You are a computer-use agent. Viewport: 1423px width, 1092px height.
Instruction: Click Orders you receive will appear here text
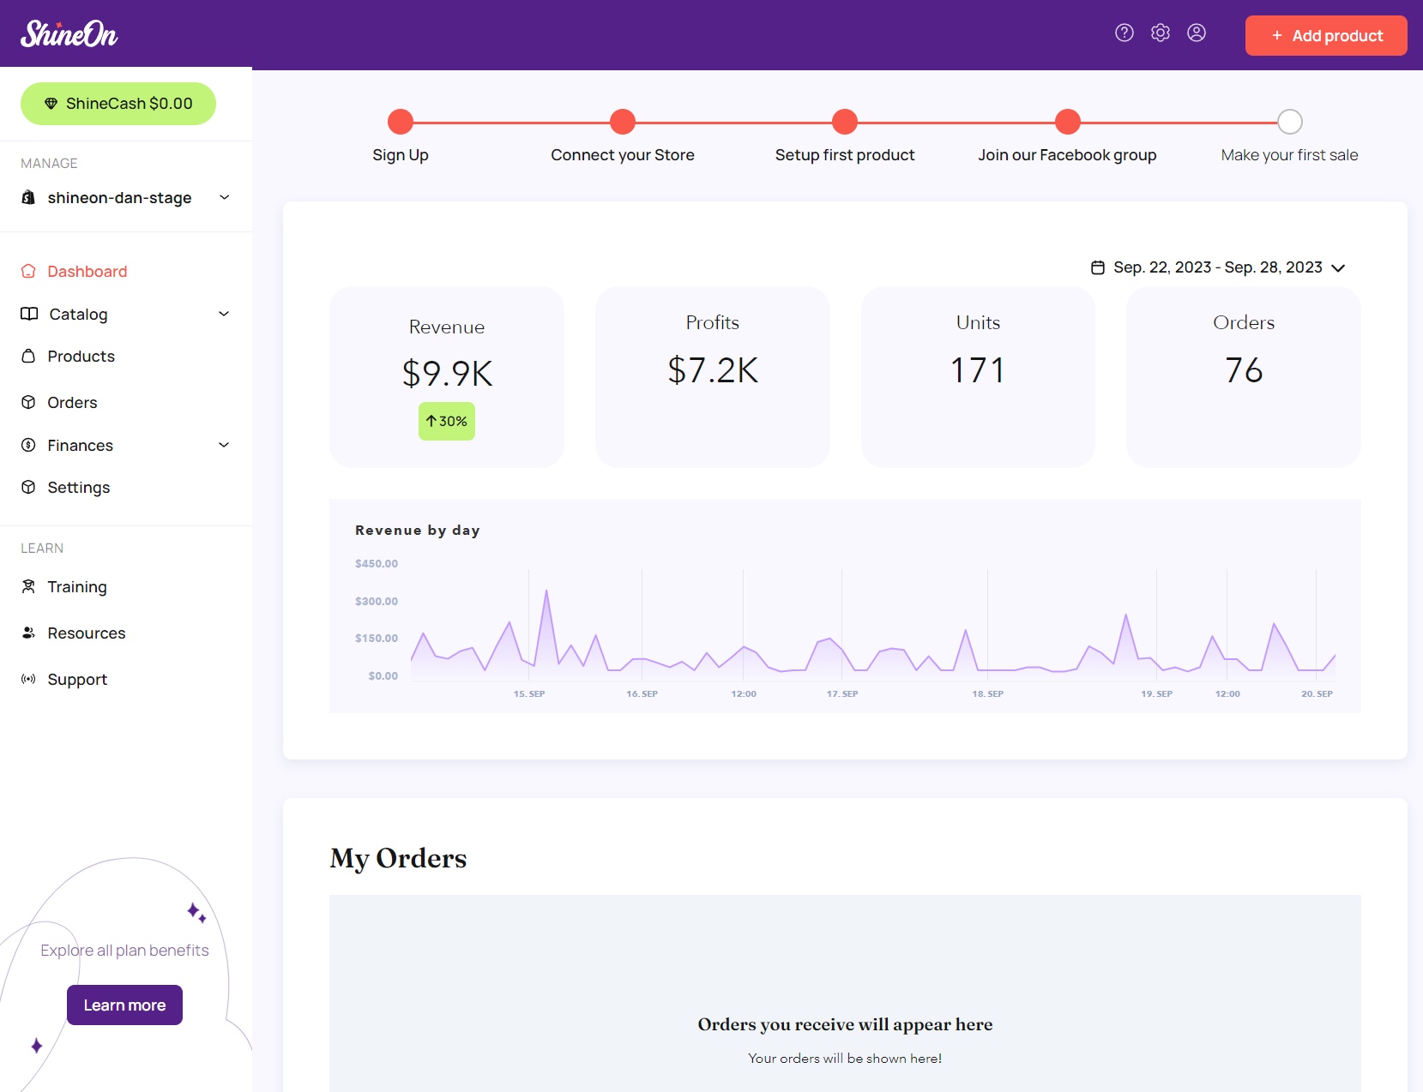click(x=845, y=1024)
